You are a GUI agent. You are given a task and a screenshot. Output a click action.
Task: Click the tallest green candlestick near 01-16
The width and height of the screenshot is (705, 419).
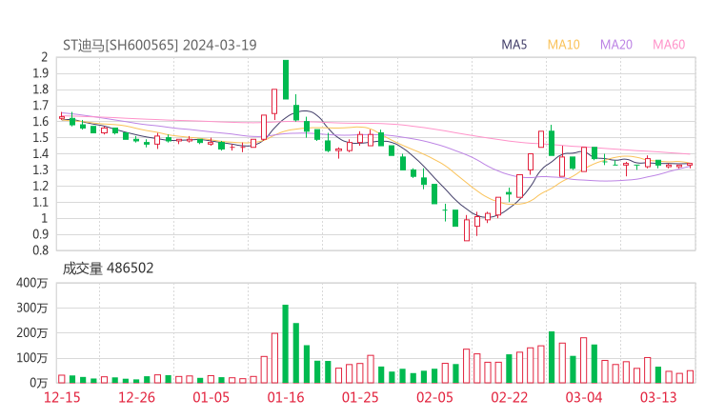pos(286,80)
